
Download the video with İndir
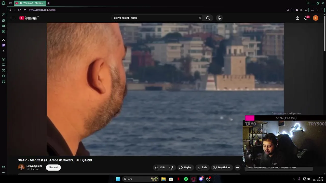pos(202,167)
